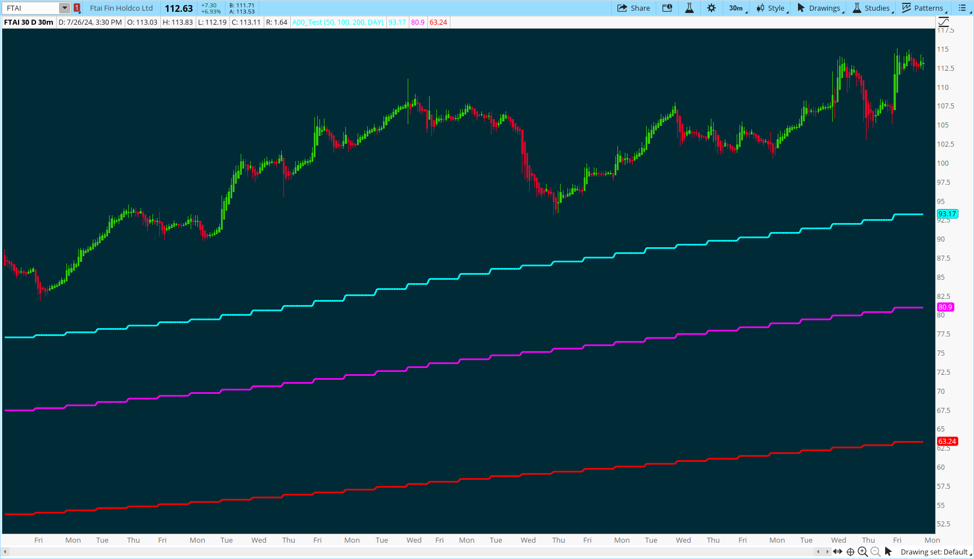Click the magenta 80.9 price axis bubble
The height and width of the screenshot is (559, 974).
pos(945,307)
